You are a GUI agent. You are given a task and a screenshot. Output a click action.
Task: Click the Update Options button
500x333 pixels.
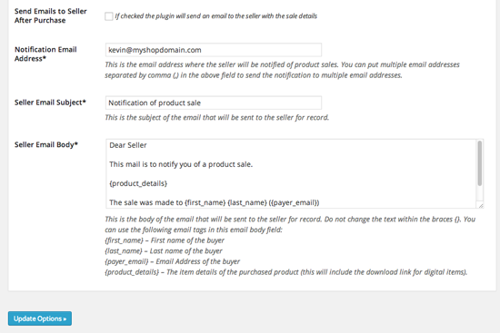click(x=40, y=318)
